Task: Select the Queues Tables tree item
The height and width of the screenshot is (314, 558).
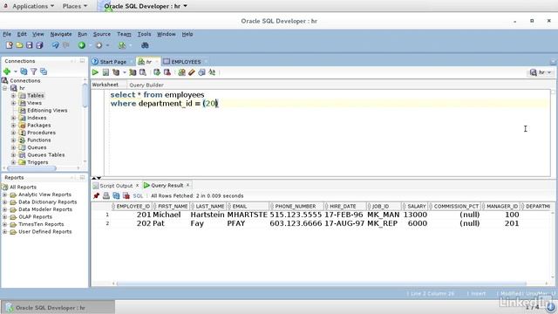Action: (x=46, y=155)
